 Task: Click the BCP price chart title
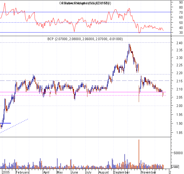point(85,39)
